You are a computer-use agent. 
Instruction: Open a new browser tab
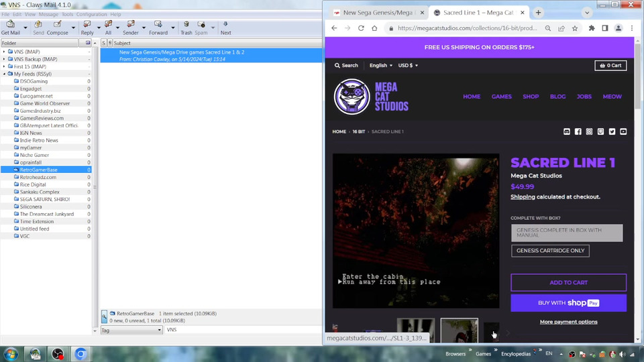pyautogui.click(x=538, y=13)
